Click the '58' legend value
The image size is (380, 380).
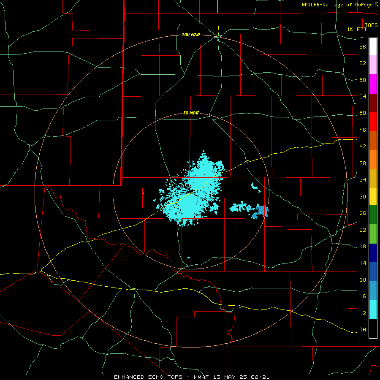[363, 80]
